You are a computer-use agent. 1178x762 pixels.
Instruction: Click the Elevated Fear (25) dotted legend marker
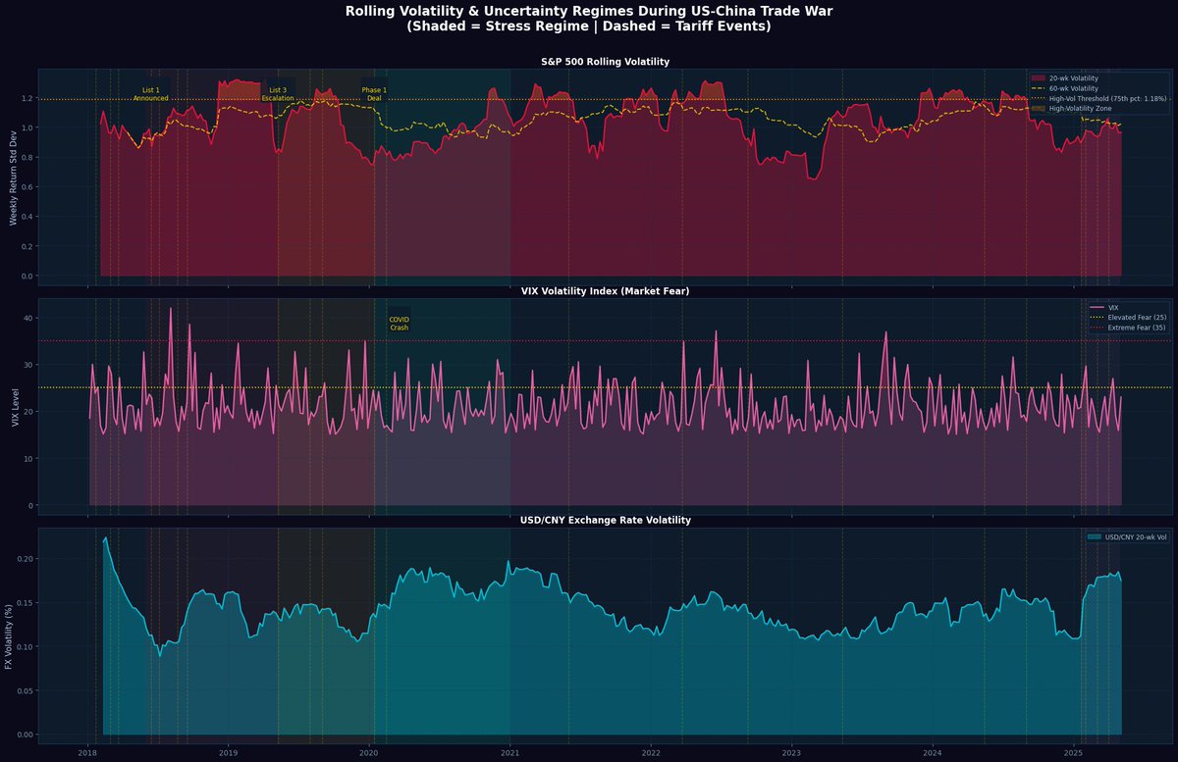point(1097,318)
